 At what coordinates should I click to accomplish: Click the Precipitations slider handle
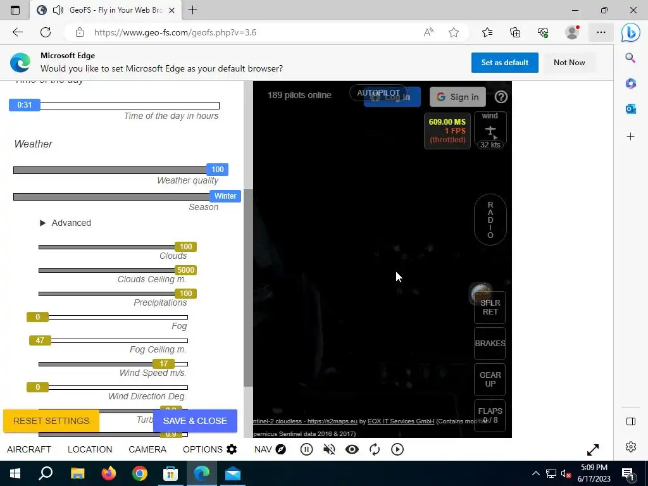(185, 294)
